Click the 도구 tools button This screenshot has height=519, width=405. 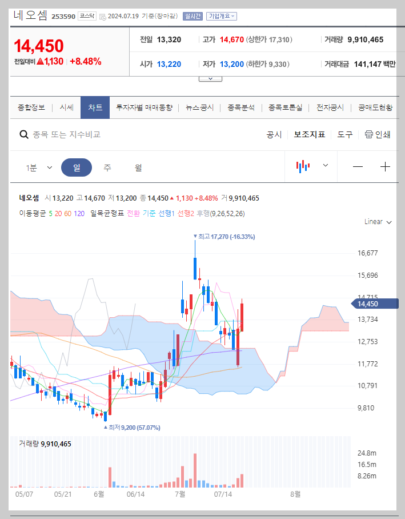coord(345,134)
